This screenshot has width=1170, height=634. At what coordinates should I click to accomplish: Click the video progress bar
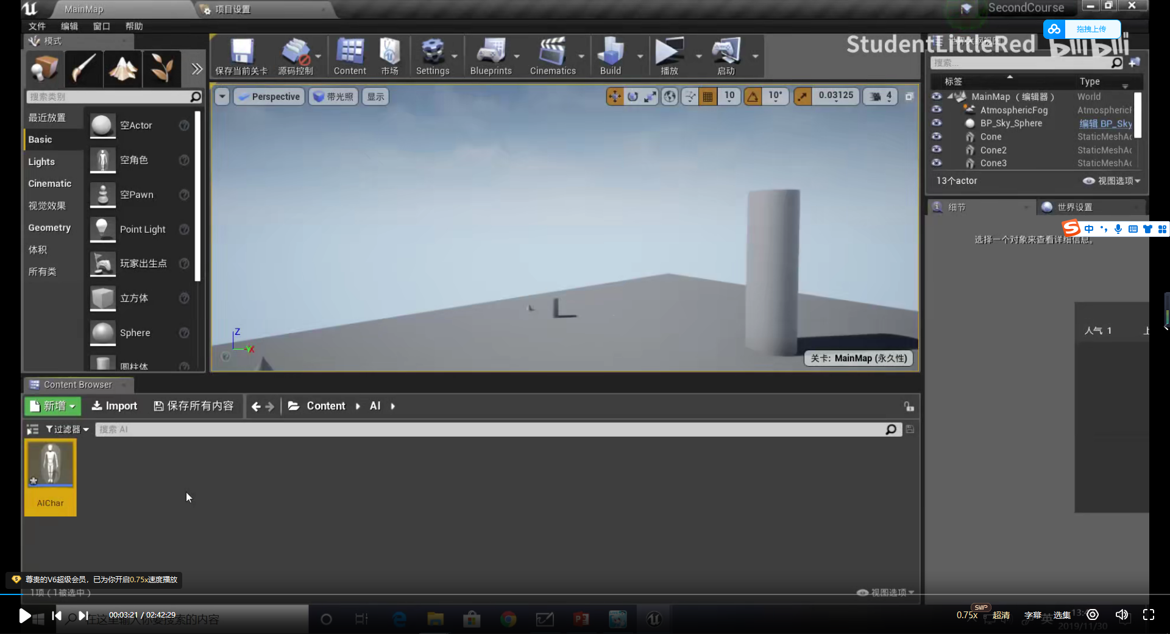[x=585, y=594]
